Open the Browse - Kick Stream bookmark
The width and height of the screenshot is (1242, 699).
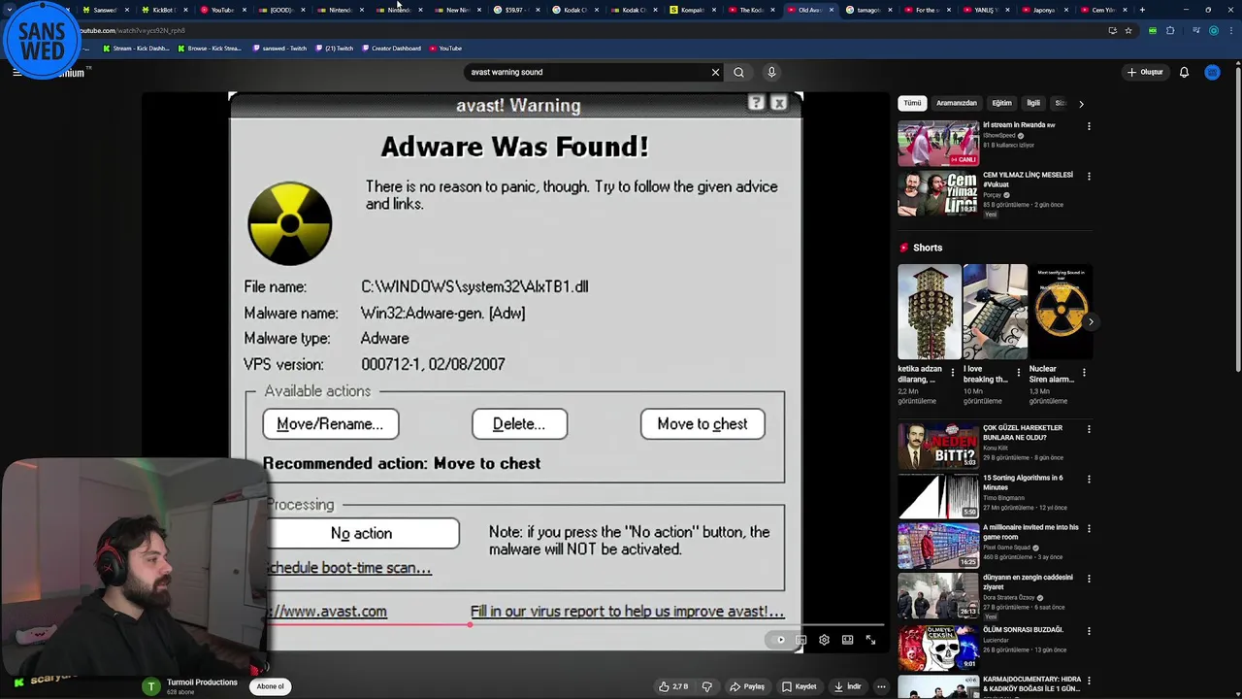click(210, 48)
